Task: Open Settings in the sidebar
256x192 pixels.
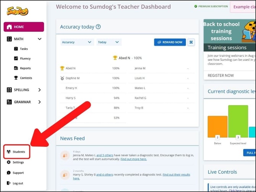Action: 18,162
